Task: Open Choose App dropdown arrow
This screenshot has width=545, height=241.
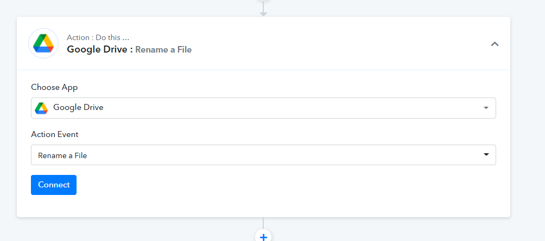Action: tap(486, 108)
